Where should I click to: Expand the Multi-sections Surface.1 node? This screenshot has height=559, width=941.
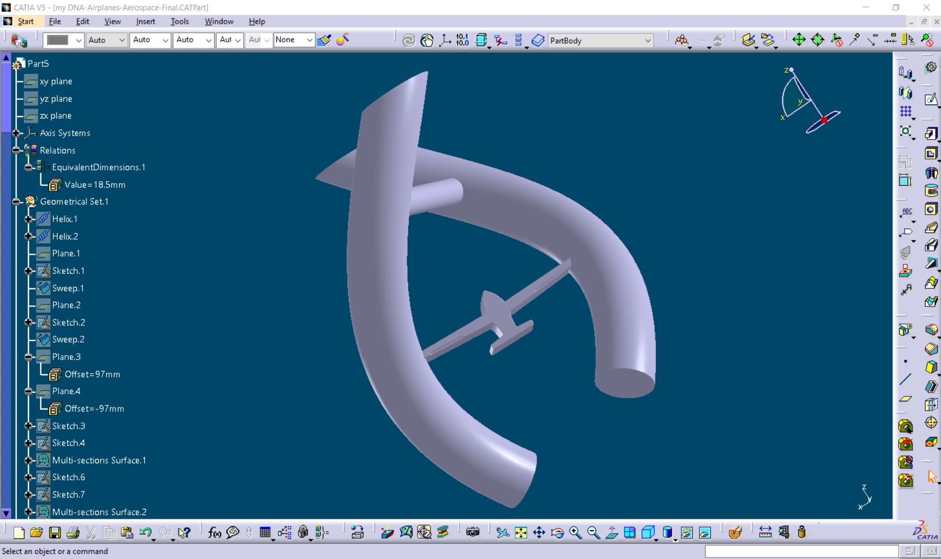click(29, 460)
